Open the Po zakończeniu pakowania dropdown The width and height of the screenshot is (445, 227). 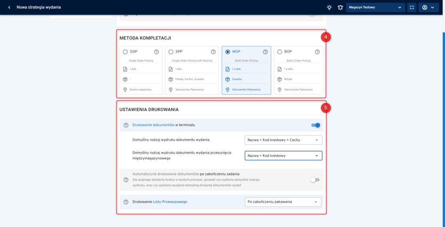pyautogui.click(x=283, y=202)
